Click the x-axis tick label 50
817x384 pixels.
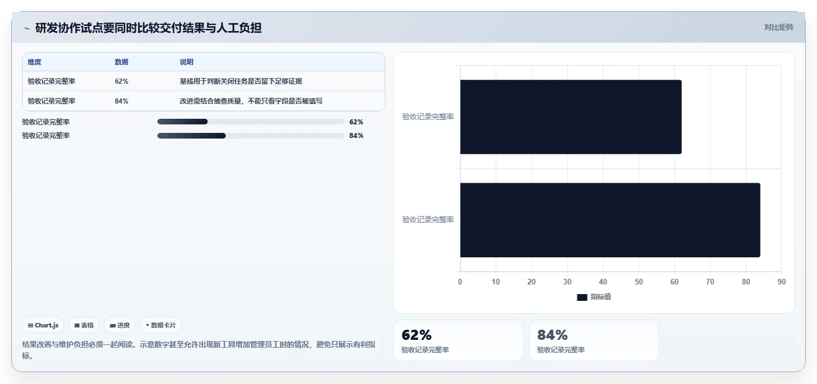[x=639, y=282]
